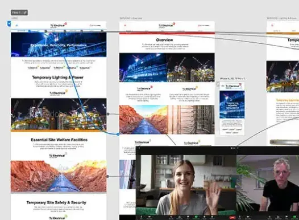Click the blue wire endpoint at Overview artboard edge
The width and height of the screenshot is (299, 220).
tap(118, 134)
